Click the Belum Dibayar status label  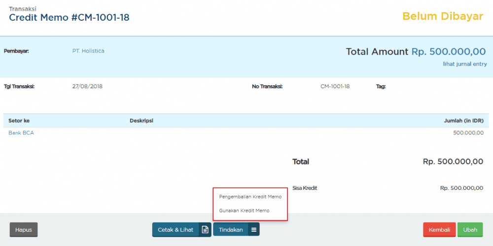pyautogui.click(x=442, y=16)
